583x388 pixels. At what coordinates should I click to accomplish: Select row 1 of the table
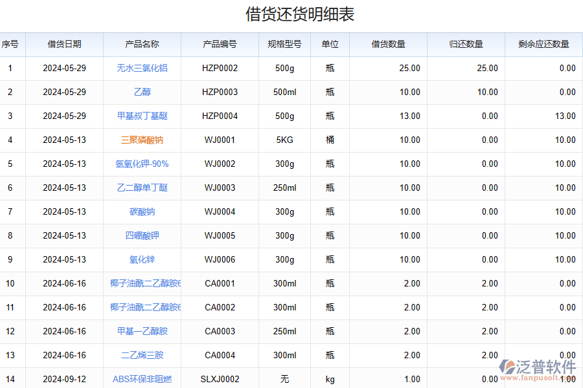10,68
